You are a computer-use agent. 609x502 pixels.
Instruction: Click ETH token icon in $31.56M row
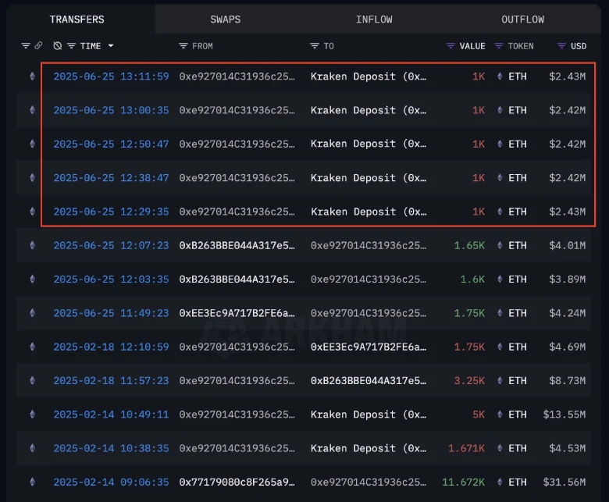500,482
